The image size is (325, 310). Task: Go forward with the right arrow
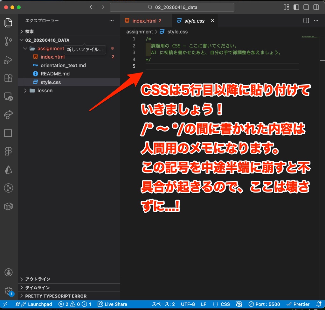(102, 7)
